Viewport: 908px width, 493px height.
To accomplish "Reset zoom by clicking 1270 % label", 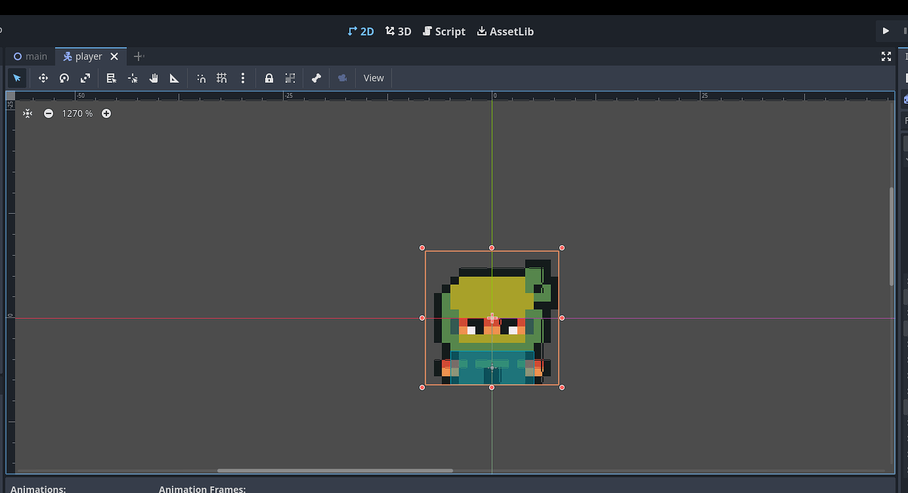I will tap(78, 114).
